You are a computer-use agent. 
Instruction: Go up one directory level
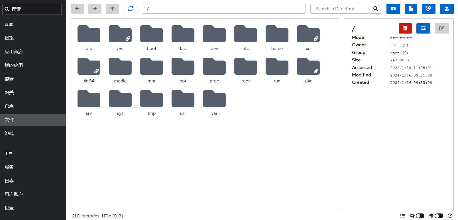[x=113, y=9]
